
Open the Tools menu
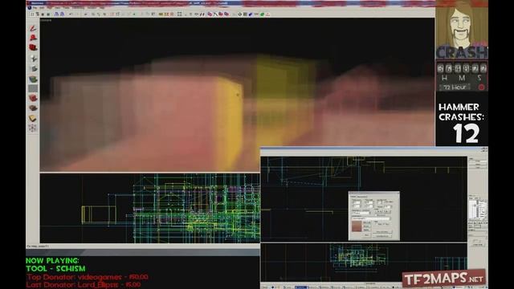tap(66, 7)
